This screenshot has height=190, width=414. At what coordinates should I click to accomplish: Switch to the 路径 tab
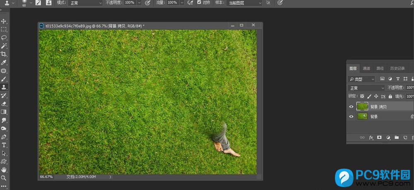[380, 69]
